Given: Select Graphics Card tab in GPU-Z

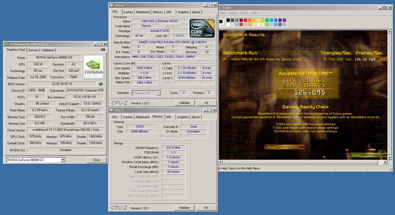Looking at the screenshot, I should click(16, 50).
